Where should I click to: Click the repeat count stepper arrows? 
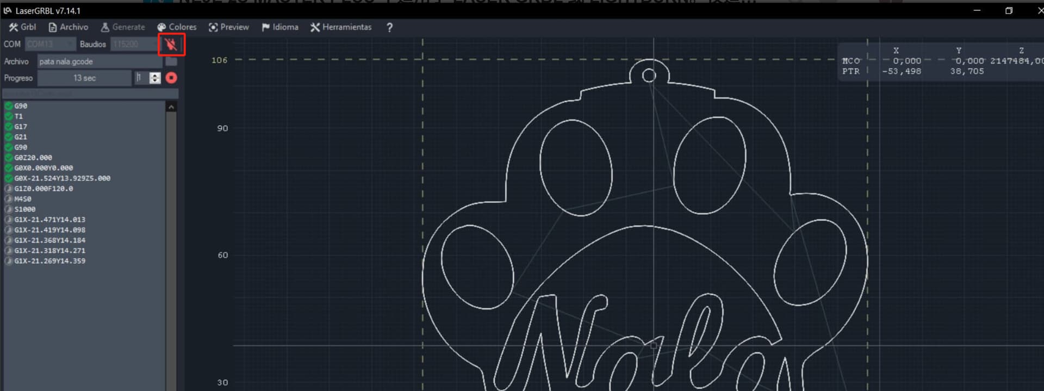coord(155,78)
